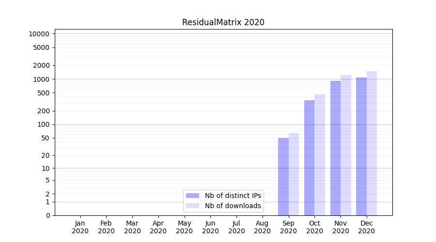Select the 0 y-axis tick label
Image resolution: width=436 pixels, height=242 pixels.
[48, 215]
